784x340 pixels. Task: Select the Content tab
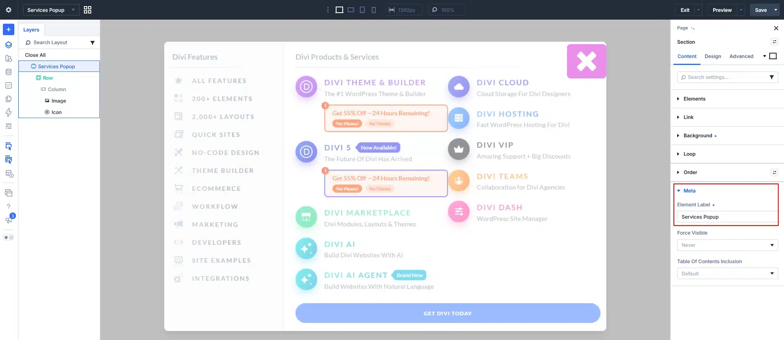(687, 56)
